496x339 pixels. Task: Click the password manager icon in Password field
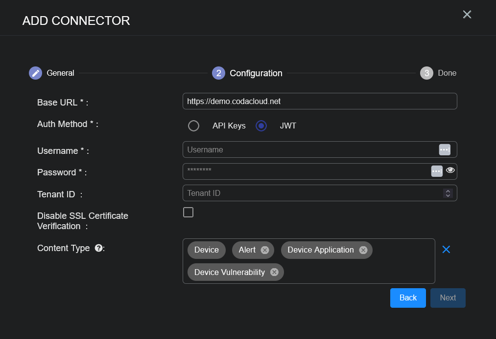(x=436, y=171)
